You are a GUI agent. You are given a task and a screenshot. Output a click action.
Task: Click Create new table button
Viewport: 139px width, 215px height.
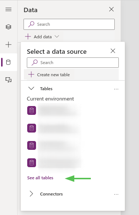[x=49, y=75]
